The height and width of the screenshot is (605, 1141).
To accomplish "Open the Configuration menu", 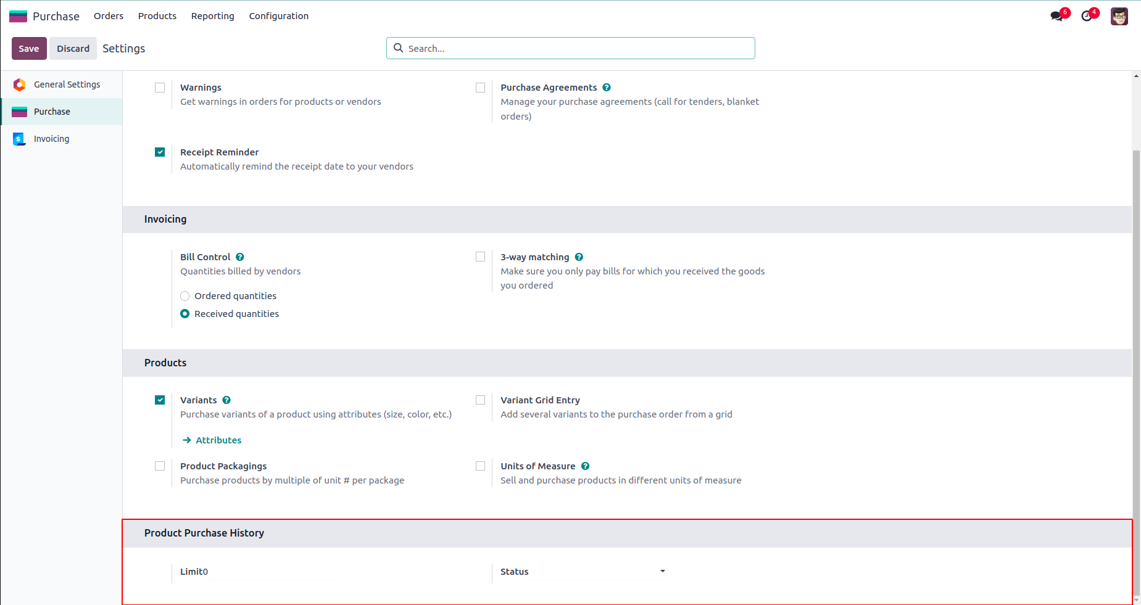I will (x=279, y=16).
